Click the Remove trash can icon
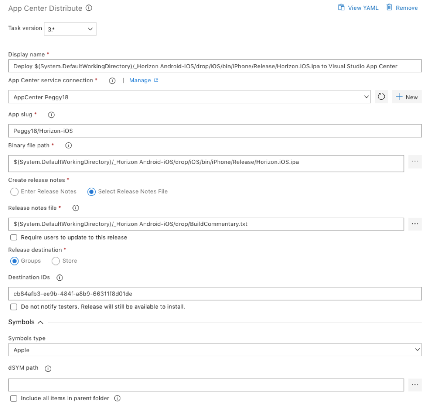Screen dimensions: 443x406 [389, 7]
